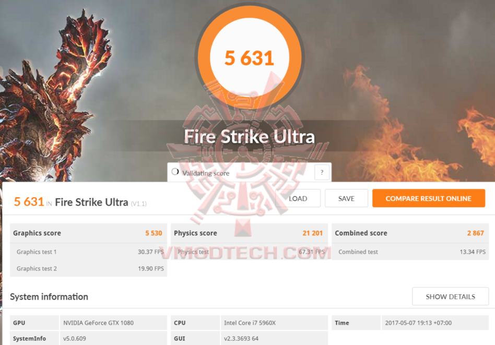
Task: Click the SystemInfo version v5.0.609 field
Action: (113, 338)
